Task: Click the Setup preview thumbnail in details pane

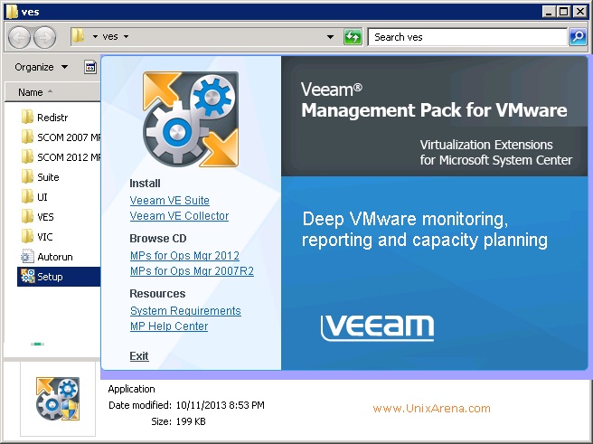Action: tap(58, 399)
